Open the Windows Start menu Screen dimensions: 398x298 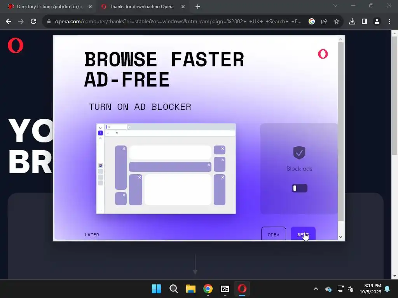tap(156, 289)
